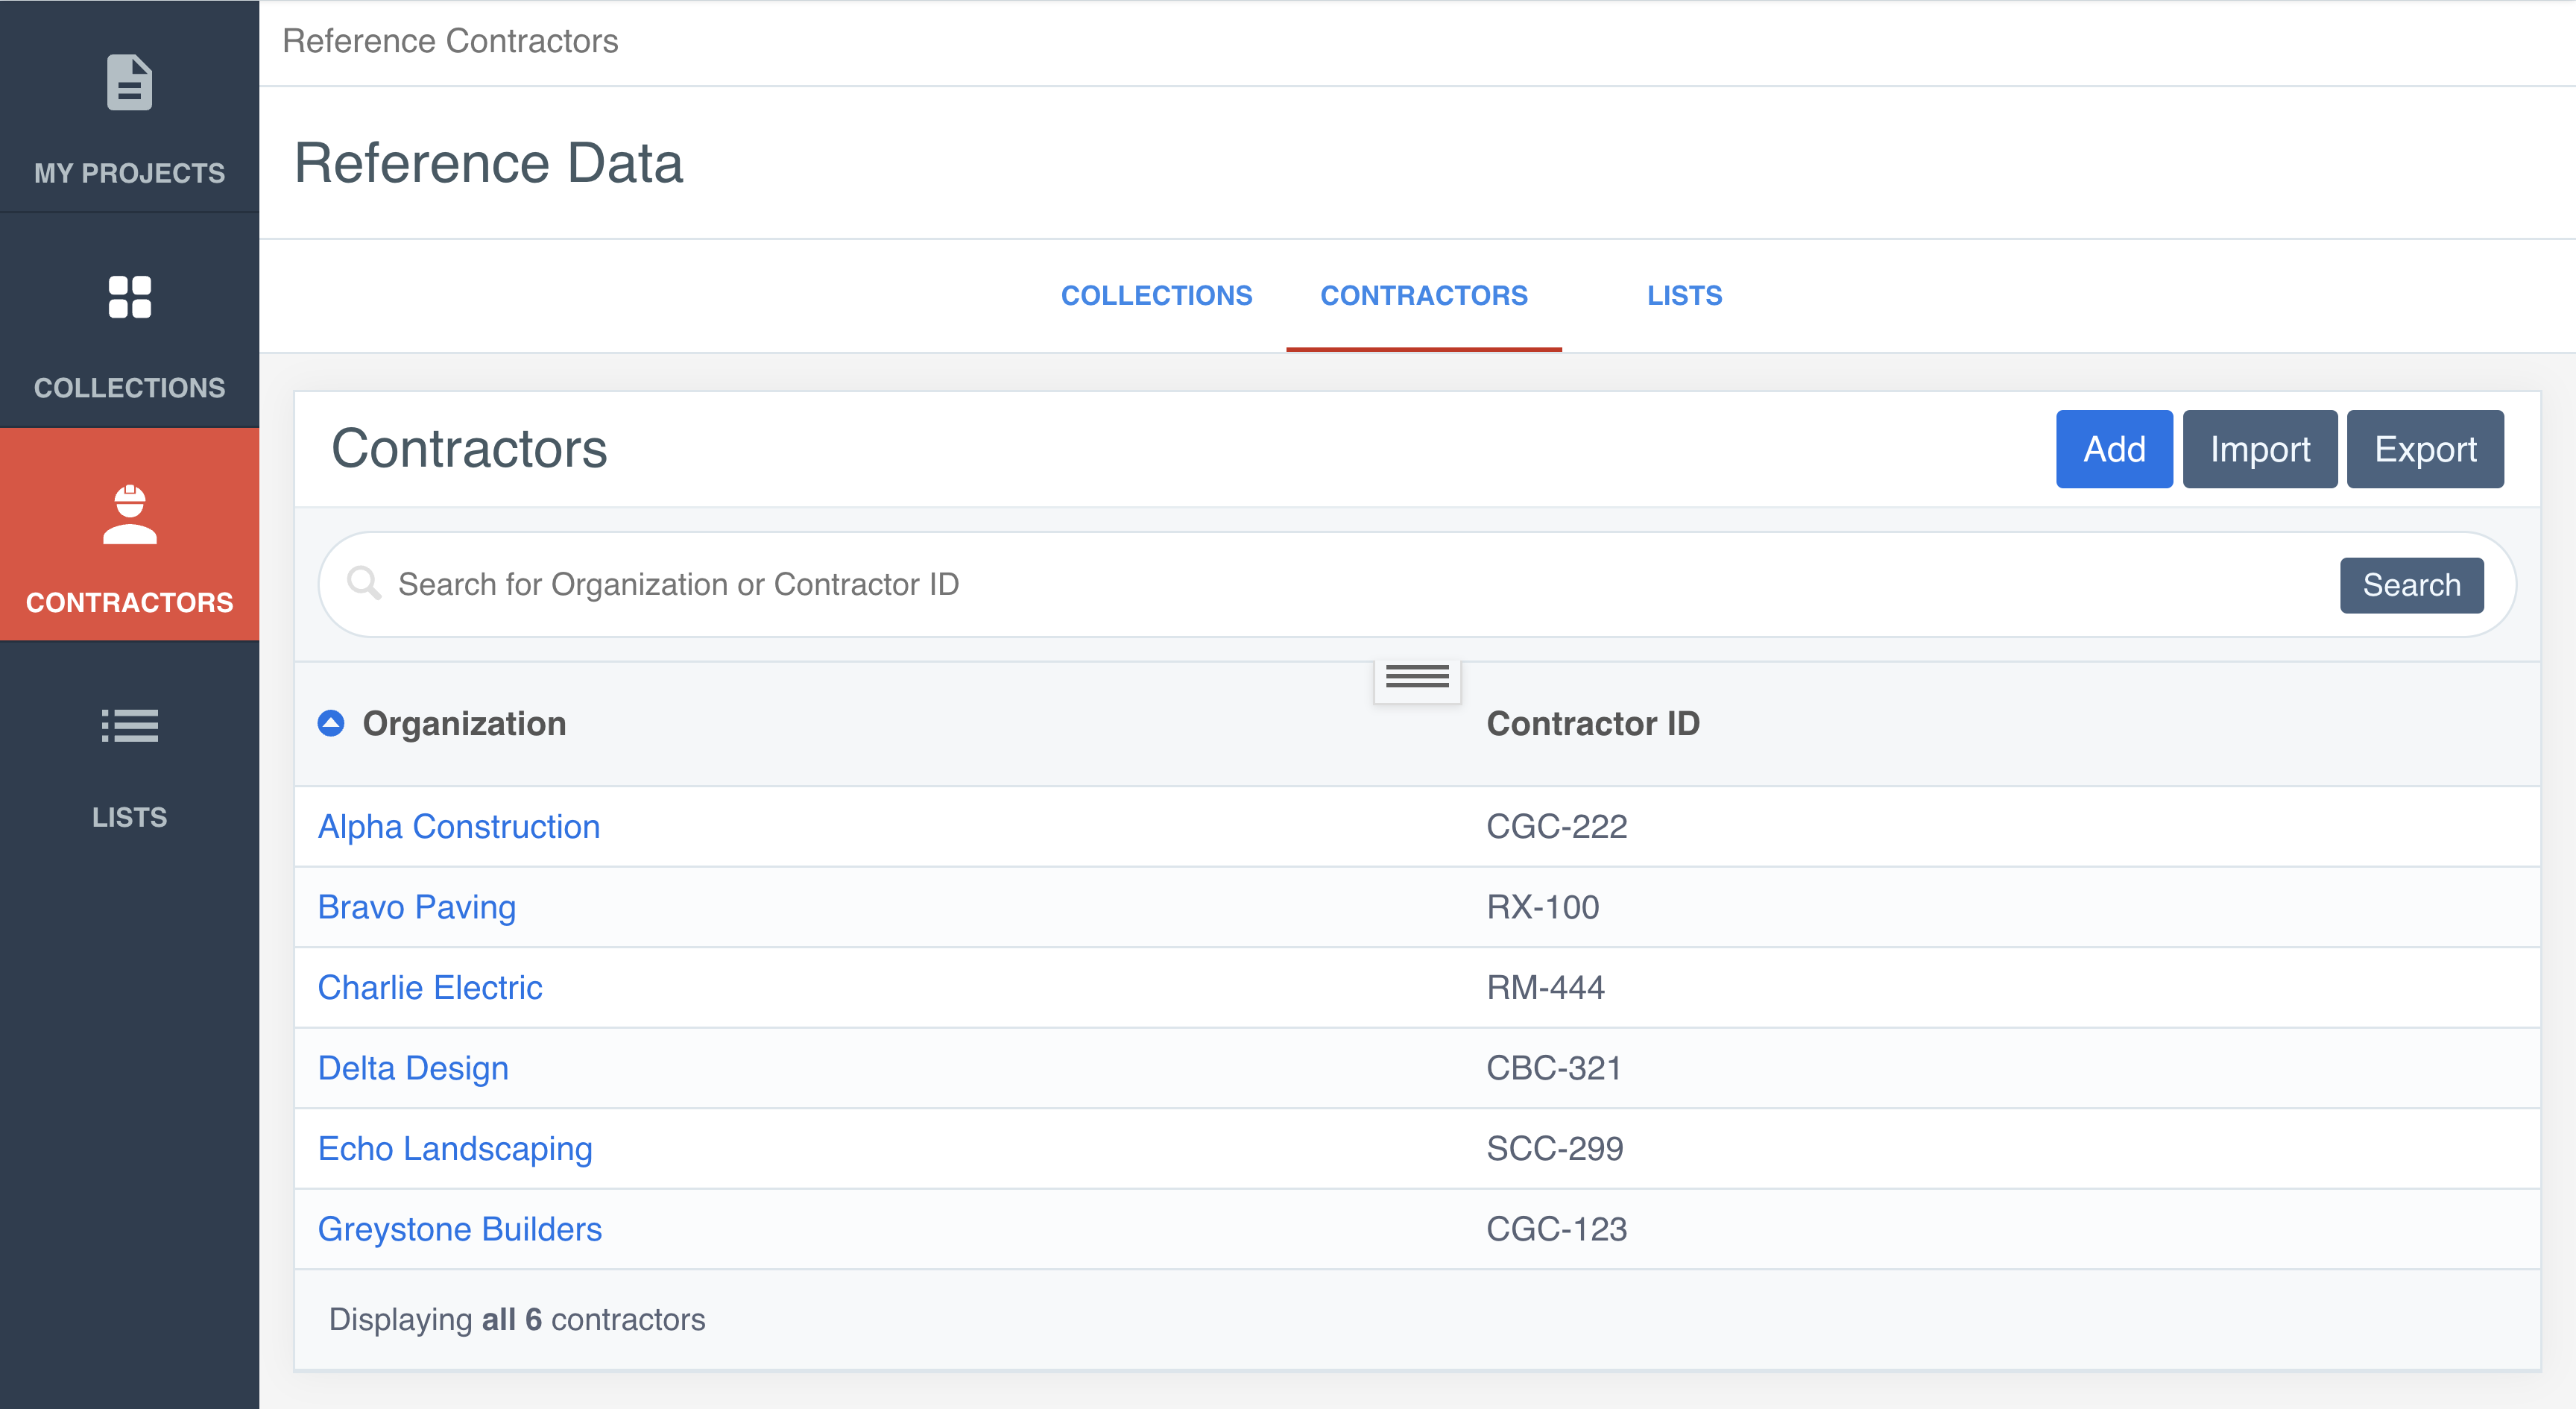Switch to the Lists tab
Screen dimensions: 2576x1409
pos(1684,296)
